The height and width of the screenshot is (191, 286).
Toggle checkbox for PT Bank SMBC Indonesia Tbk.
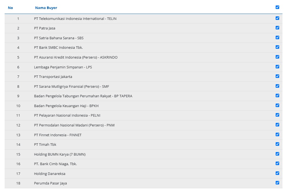(277, 47)
